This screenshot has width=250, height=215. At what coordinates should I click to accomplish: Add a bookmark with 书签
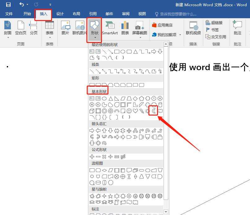[212, 30]
